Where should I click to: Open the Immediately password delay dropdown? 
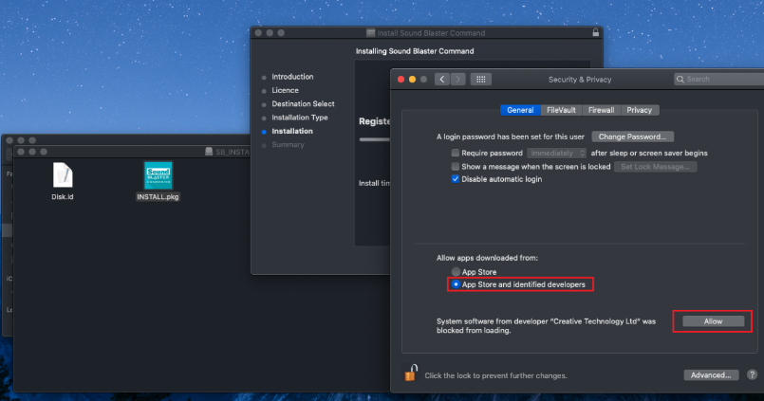click(x=556, y=153)
